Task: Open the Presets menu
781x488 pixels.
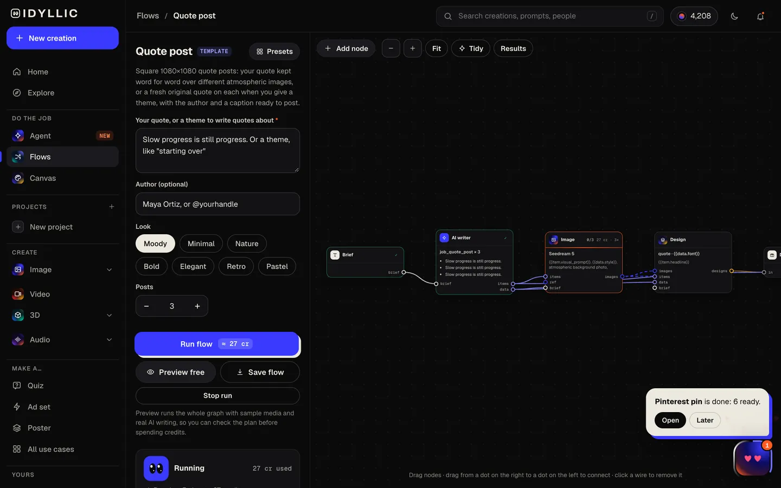Action: [x=274, y=52]
